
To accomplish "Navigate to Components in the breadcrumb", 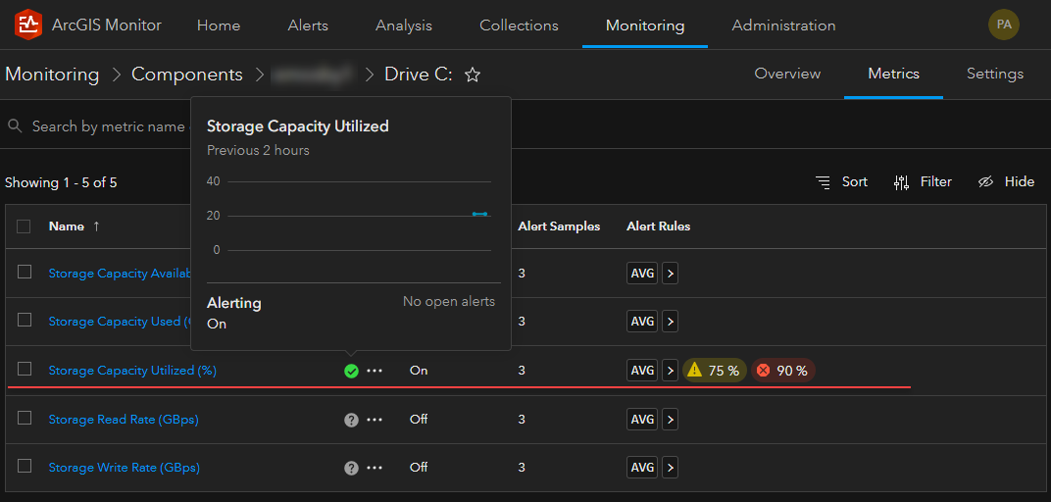I will [187, 75].
